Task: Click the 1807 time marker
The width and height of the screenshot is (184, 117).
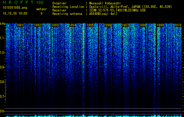Action: tap(125, 25)
